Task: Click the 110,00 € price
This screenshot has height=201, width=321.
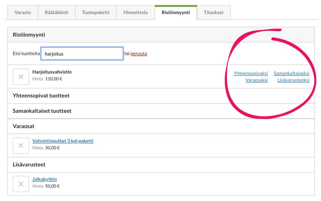Action: (x=53, y=79)
